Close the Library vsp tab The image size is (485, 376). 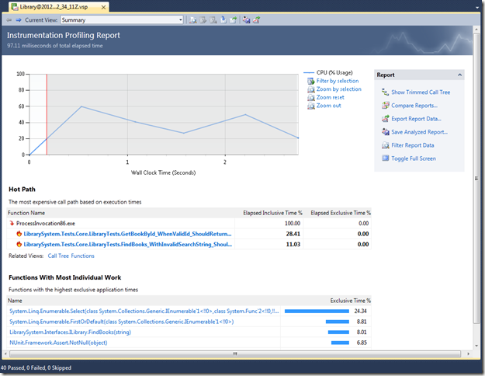104,7
